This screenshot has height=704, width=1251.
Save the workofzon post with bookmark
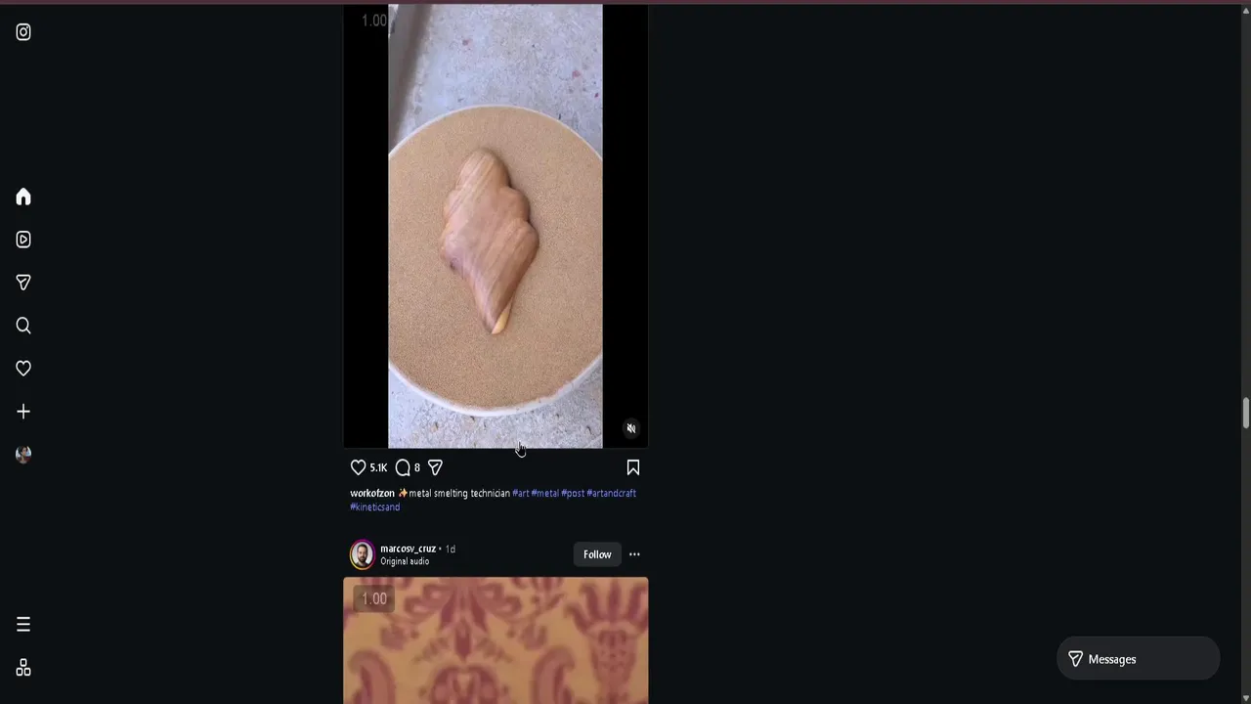(x=632, y=467)
